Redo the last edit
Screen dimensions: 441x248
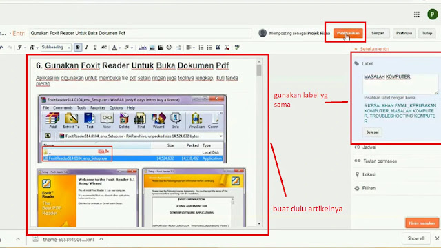click(x=9, y=48)
